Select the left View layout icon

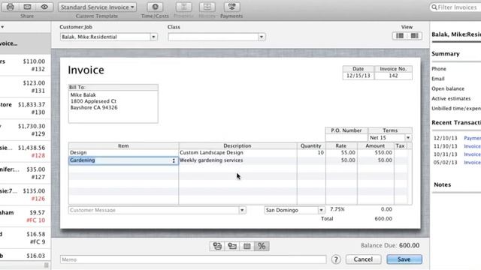point(400,36)
